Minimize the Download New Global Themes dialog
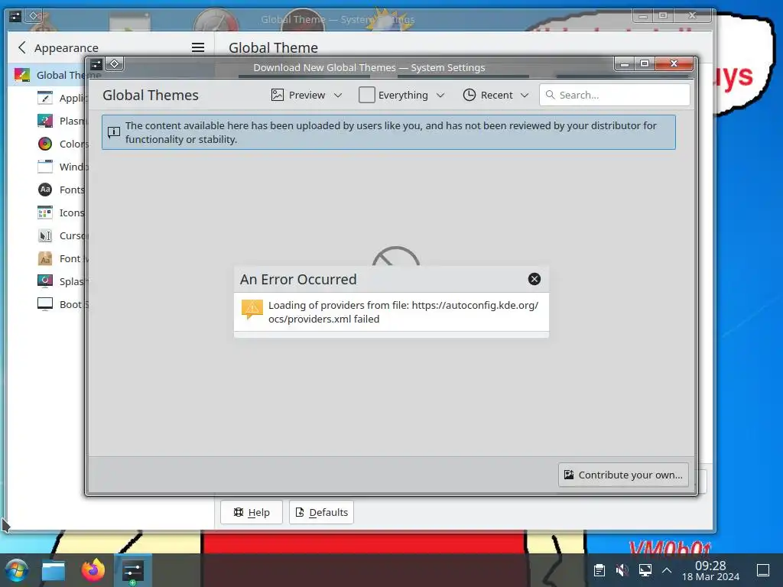 pyautogui.click(x=624, y=64)
